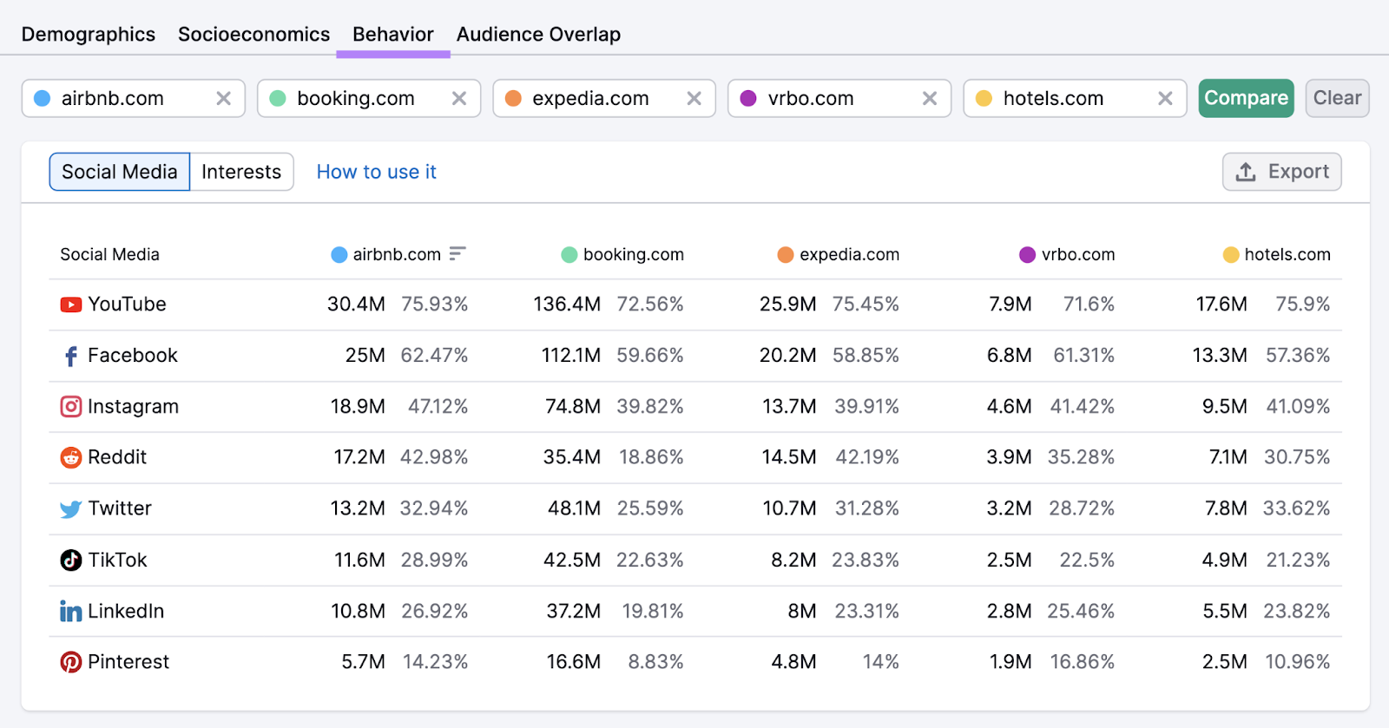Click the yellow dot in hotels.com field
The image size is (1389, 728).
(x=984, y=98)
